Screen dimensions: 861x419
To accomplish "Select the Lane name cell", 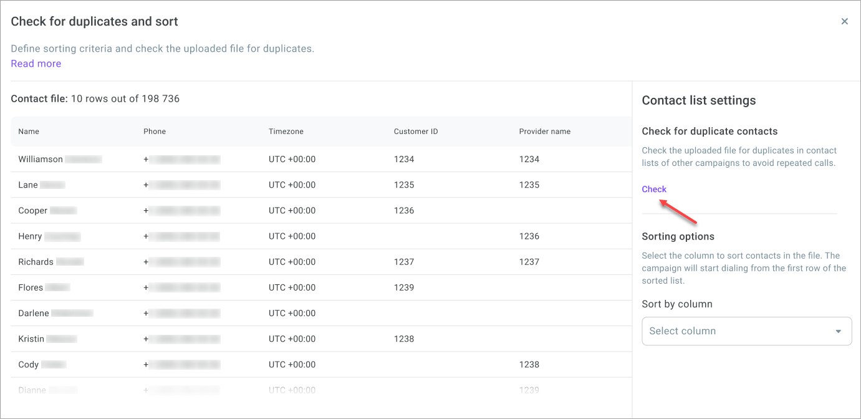I will [42, 185].
